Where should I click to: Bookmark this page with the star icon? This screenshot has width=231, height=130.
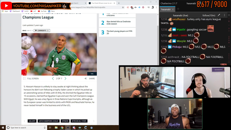point(123,7)
